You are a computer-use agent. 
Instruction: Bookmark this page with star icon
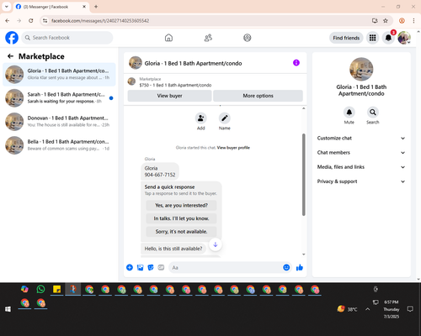point(386,21)
